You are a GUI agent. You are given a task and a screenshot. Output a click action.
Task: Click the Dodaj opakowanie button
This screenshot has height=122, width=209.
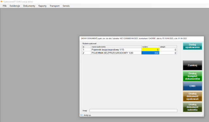pos(192,46)
